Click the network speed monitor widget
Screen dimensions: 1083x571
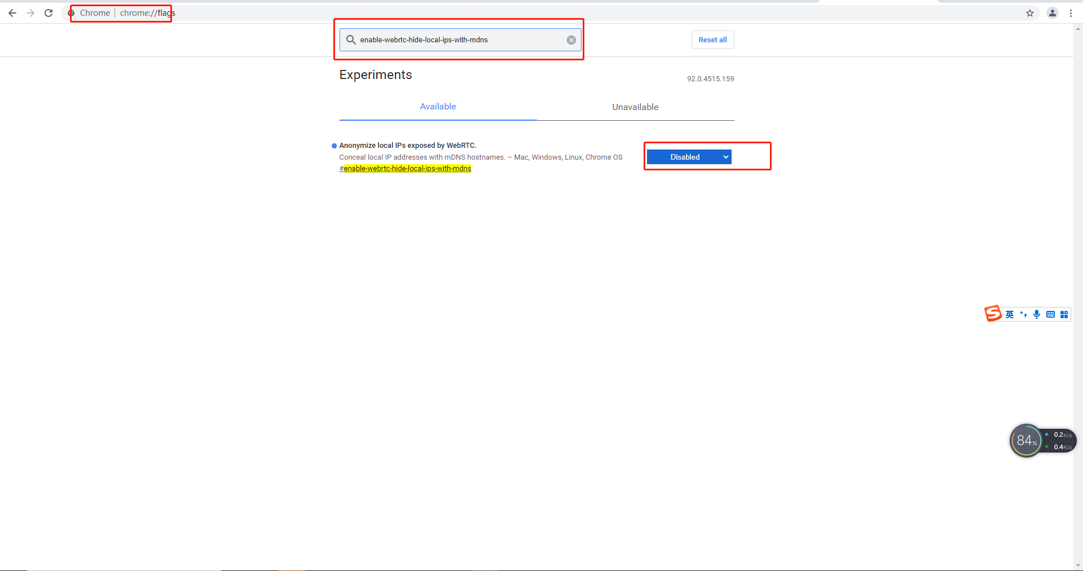[1059, 441]
